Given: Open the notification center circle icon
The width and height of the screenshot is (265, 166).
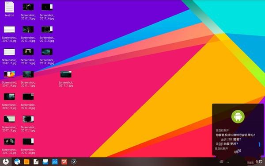Looking at the screenshot, I should pos(261,162).
